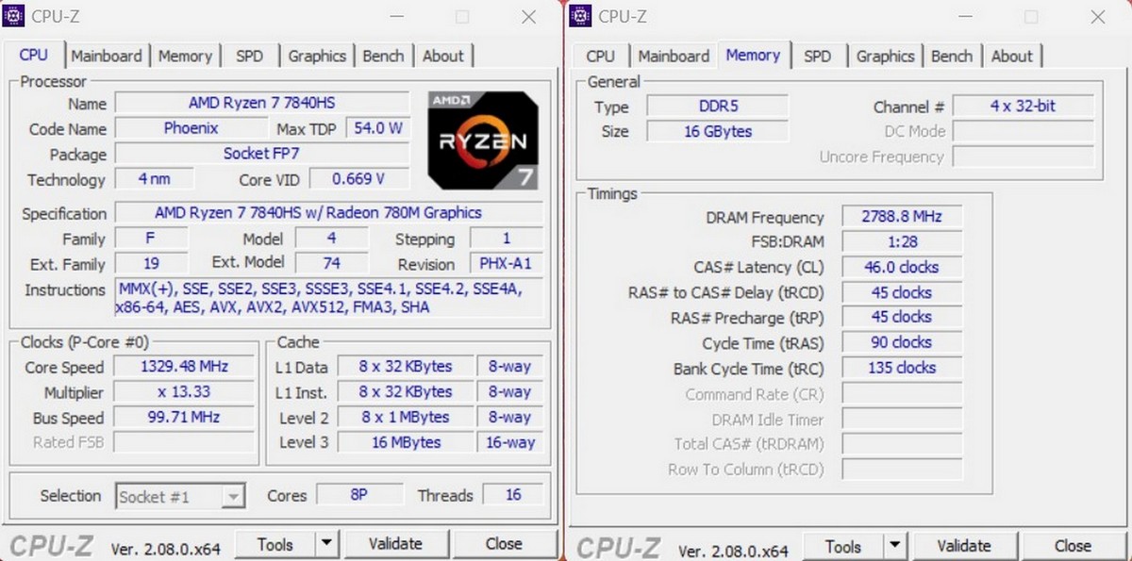This screenshot has width=1132, height=561.
Task: Open the Memory tab in left CPU-Z window
Action: click(185, 56)
